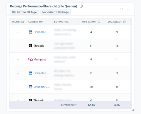Expand widget to fullscreen
This screenshot has width=141, height=114.
click(x=121, y=9)
